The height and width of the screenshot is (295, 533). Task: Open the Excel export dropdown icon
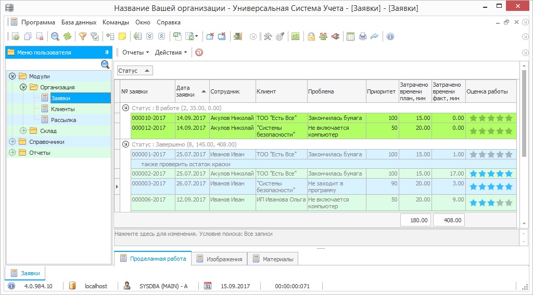192,37
